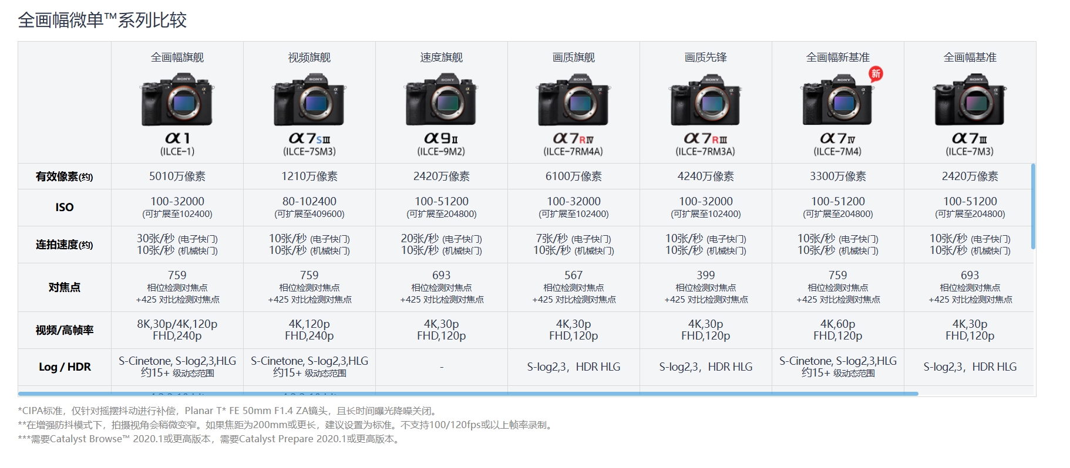Click the *CIPA标准 footnote line
Image resolution: width=1070 pixels, height=468 pixels.
tap(229, 411)
